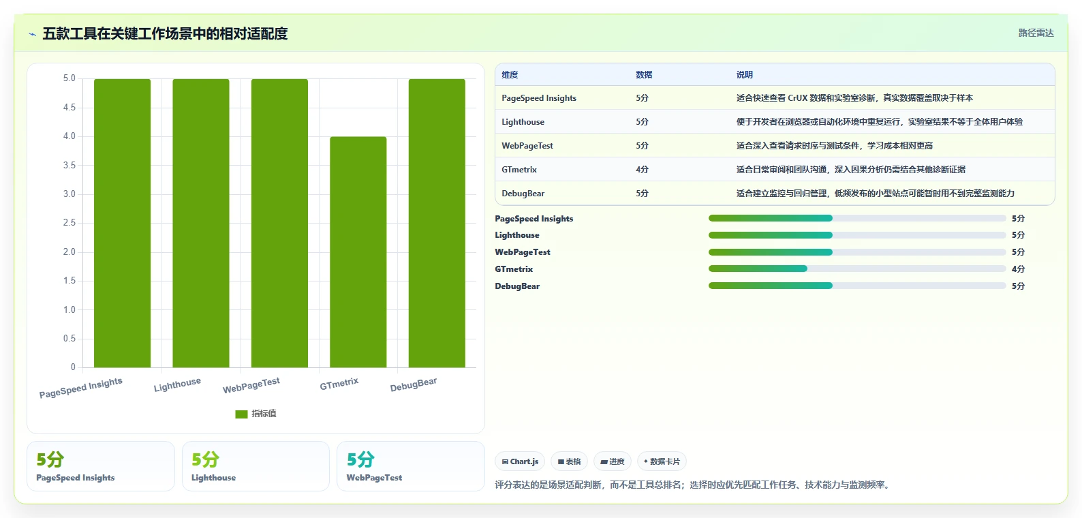This screenshot has width=1082, height=518.
Task: Click the GTmetrix label beside its progress bar
Action: 514,269
